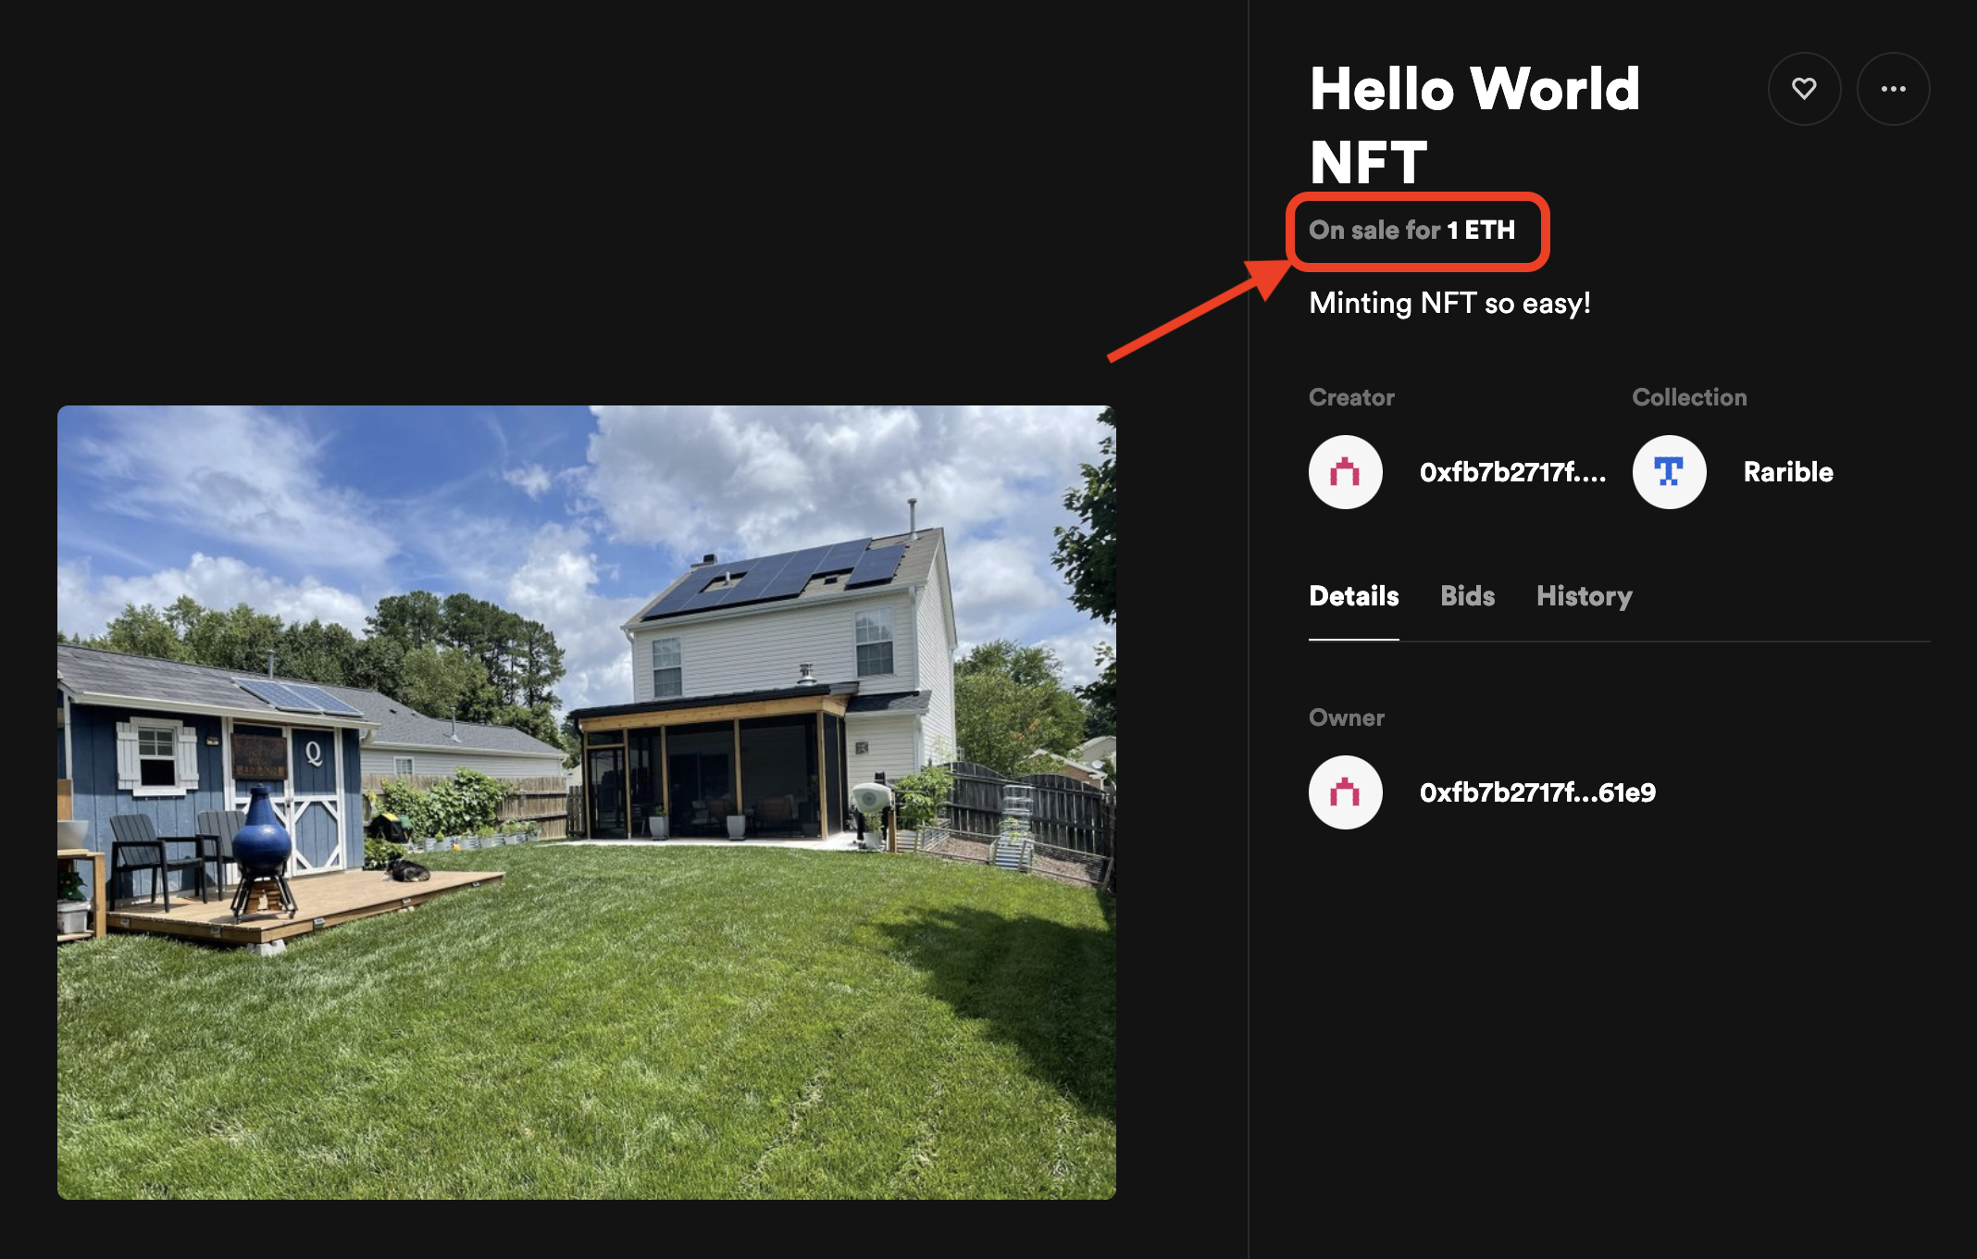Like the NFT with heart icon
The width and height of the screenshot is (1977, 1259).
pyautogui.click(x=1804, y=89)
